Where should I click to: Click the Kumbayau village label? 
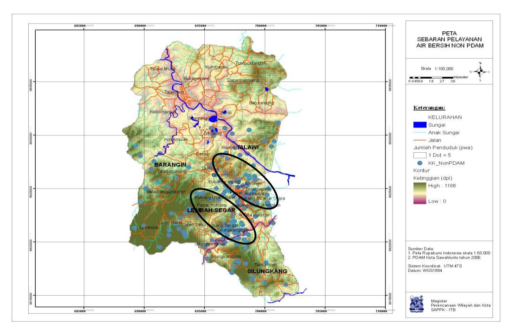coord(216,67)
